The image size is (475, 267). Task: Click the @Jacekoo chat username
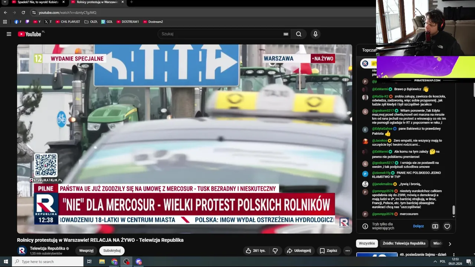pyautogui.click(x=379, y=141)
